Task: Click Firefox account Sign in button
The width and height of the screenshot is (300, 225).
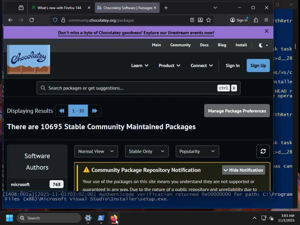Action: click(239, 20)
